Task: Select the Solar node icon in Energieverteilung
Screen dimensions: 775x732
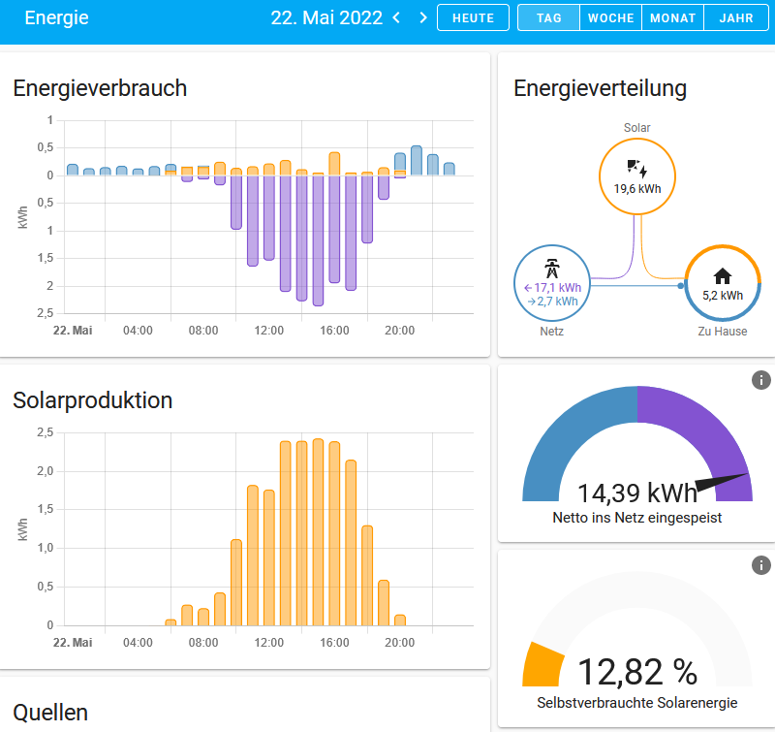Action: click(x=637, y=175)
